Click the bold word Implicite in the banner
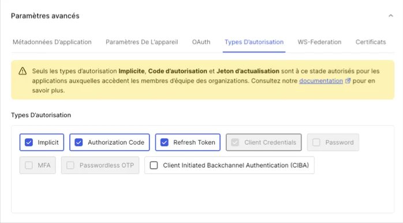The image size is (403, 223). 131,71
